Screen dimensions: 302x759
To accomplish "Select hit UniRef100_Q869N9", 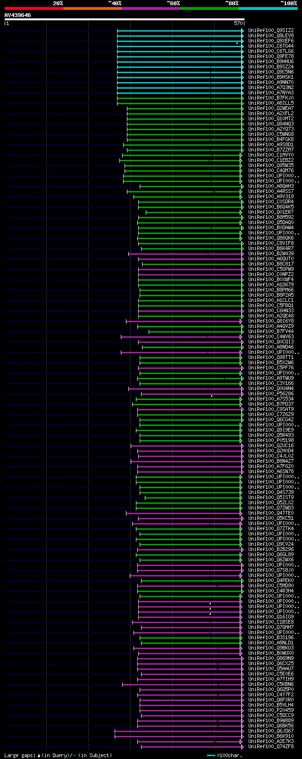I will click(x=271, y=659).
